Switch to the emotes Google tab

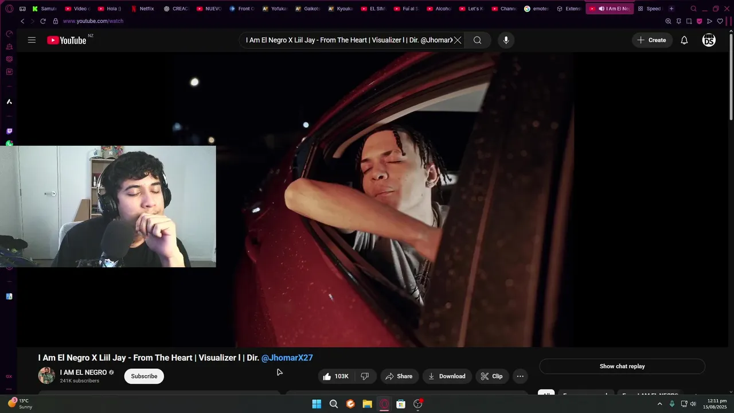pos(537,9)
